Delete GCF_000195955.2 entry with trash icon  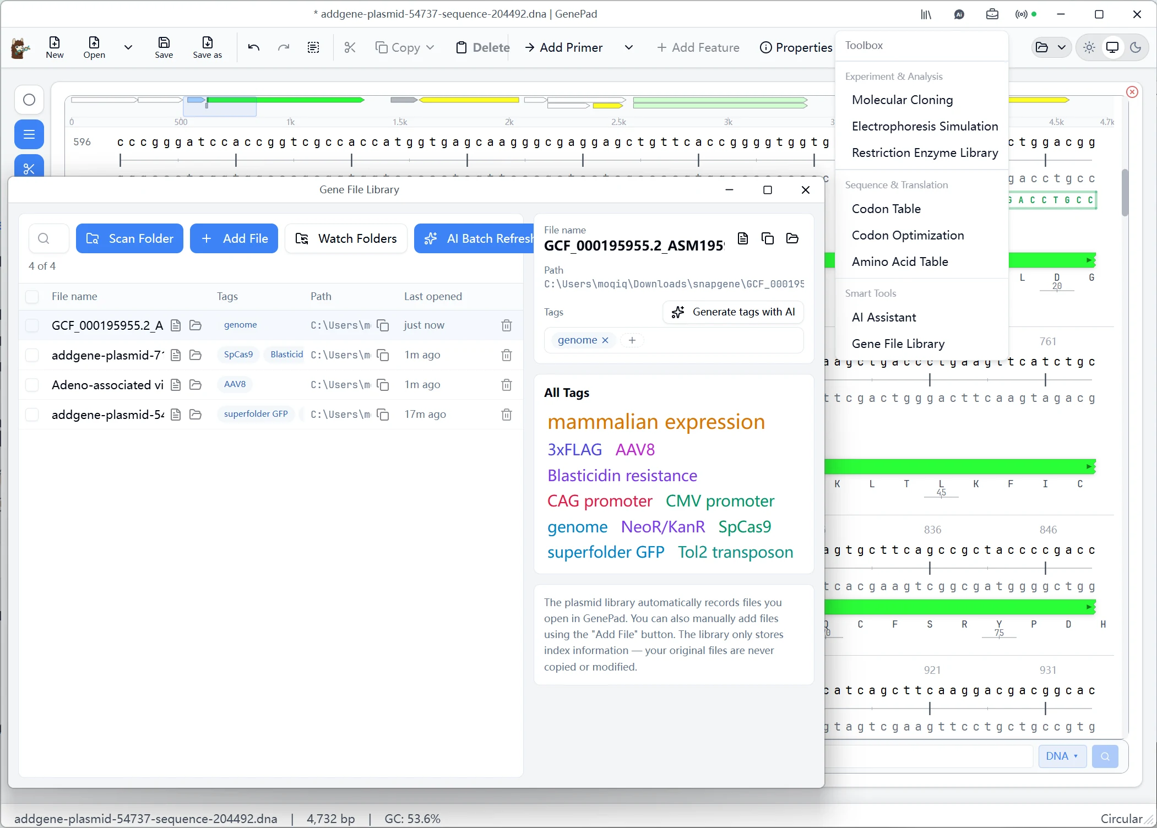click(507, 325)
